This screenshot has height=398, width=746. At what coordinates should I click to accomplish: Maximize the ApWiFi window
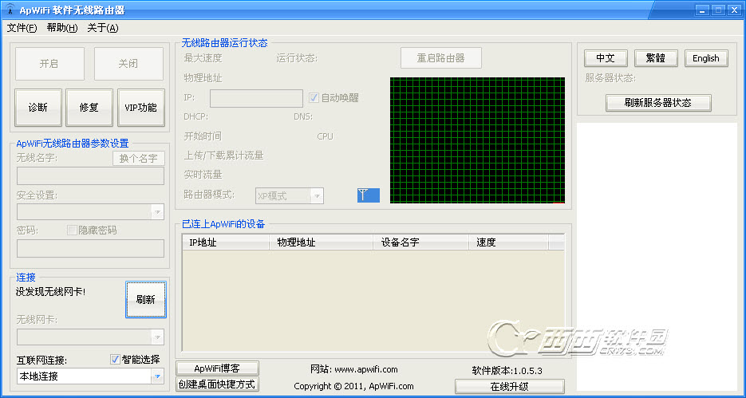click(x=718, y=10)
